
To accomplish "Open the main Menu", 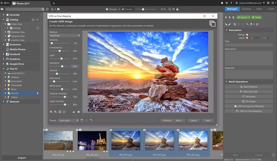I will point(5,3).
